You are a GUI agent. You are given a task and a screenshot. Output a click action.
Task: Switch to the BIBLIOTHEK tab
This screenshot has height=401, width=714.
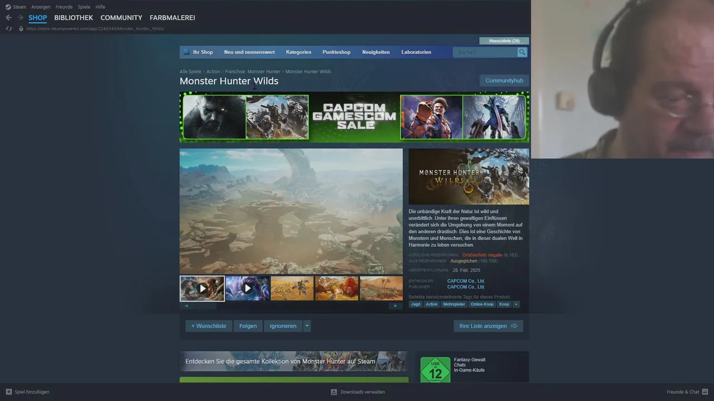pos(74,18)
